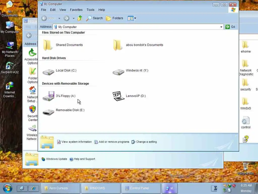
Task: Click the Up folder toolbar icon
Action: click(80, 18)
